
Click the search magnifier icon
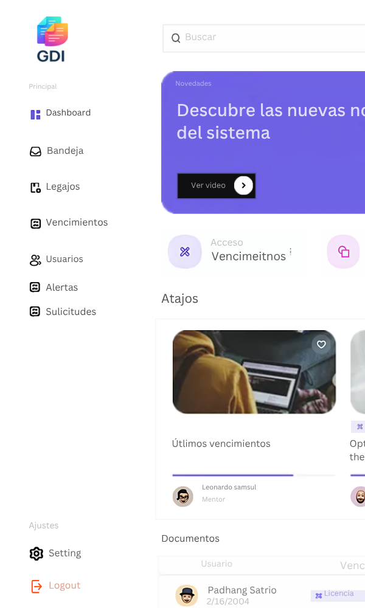pos(176,38)
